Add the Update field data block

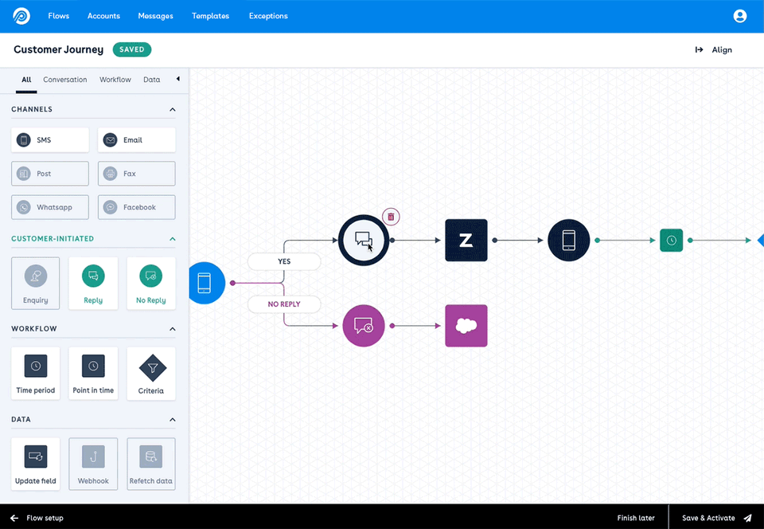click(36, 464)
